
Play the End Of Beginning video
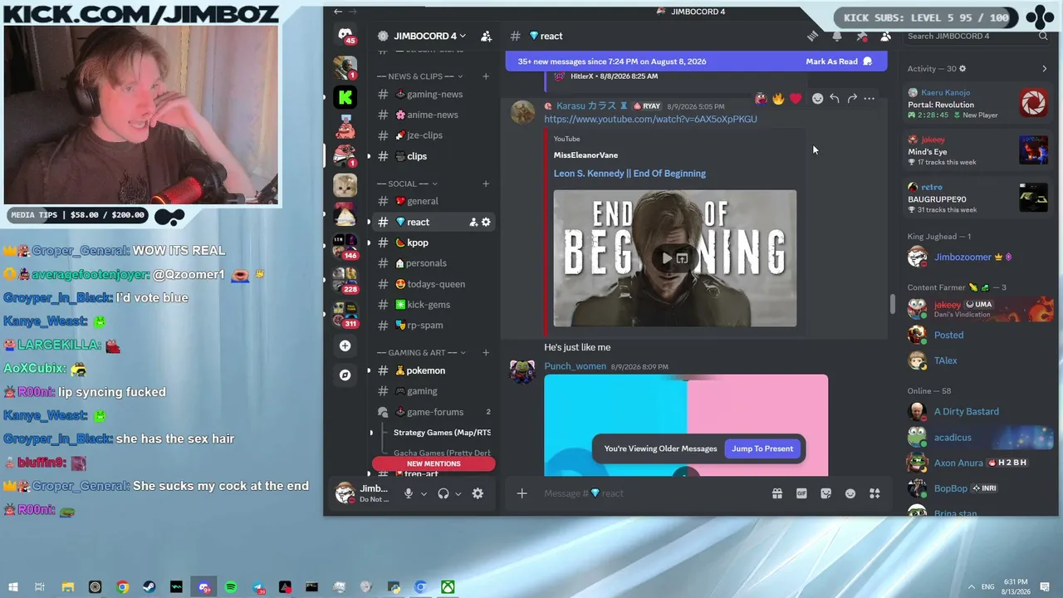click(x=666, y=258)
